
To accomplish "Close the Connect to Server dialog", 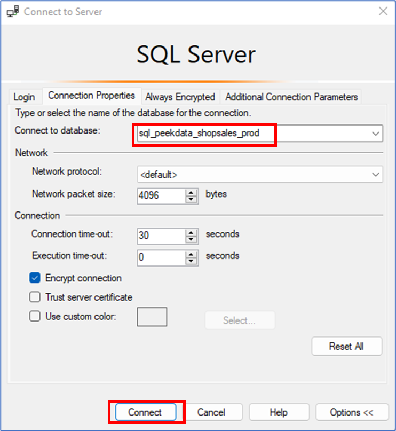I will (383, 11).
